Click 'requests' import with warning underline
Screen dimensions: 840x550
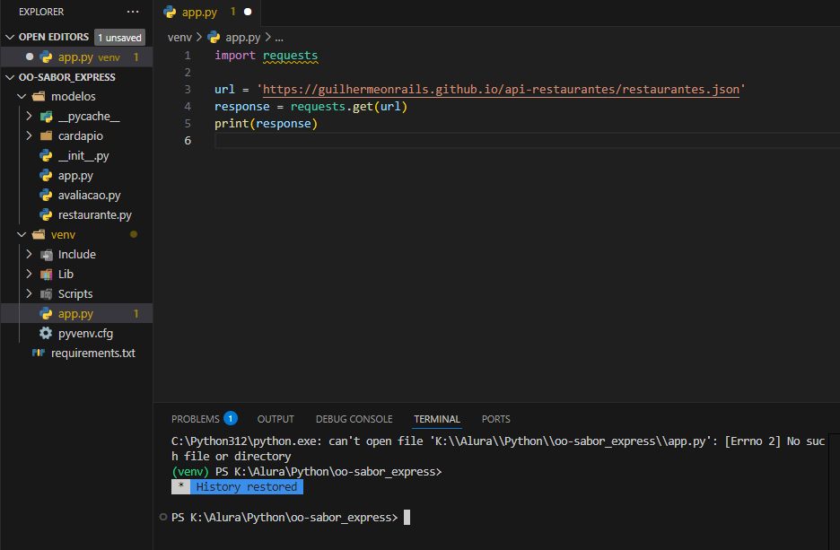[291, 56]
